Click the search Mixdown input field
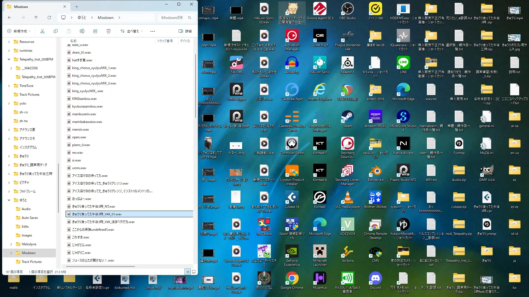Screen dimensions: 529x297 click(172, 18)
